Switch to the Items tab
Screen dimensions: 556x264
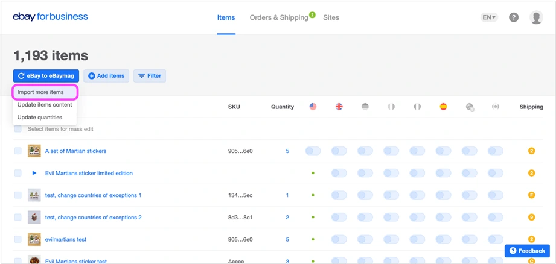[226, 17]
